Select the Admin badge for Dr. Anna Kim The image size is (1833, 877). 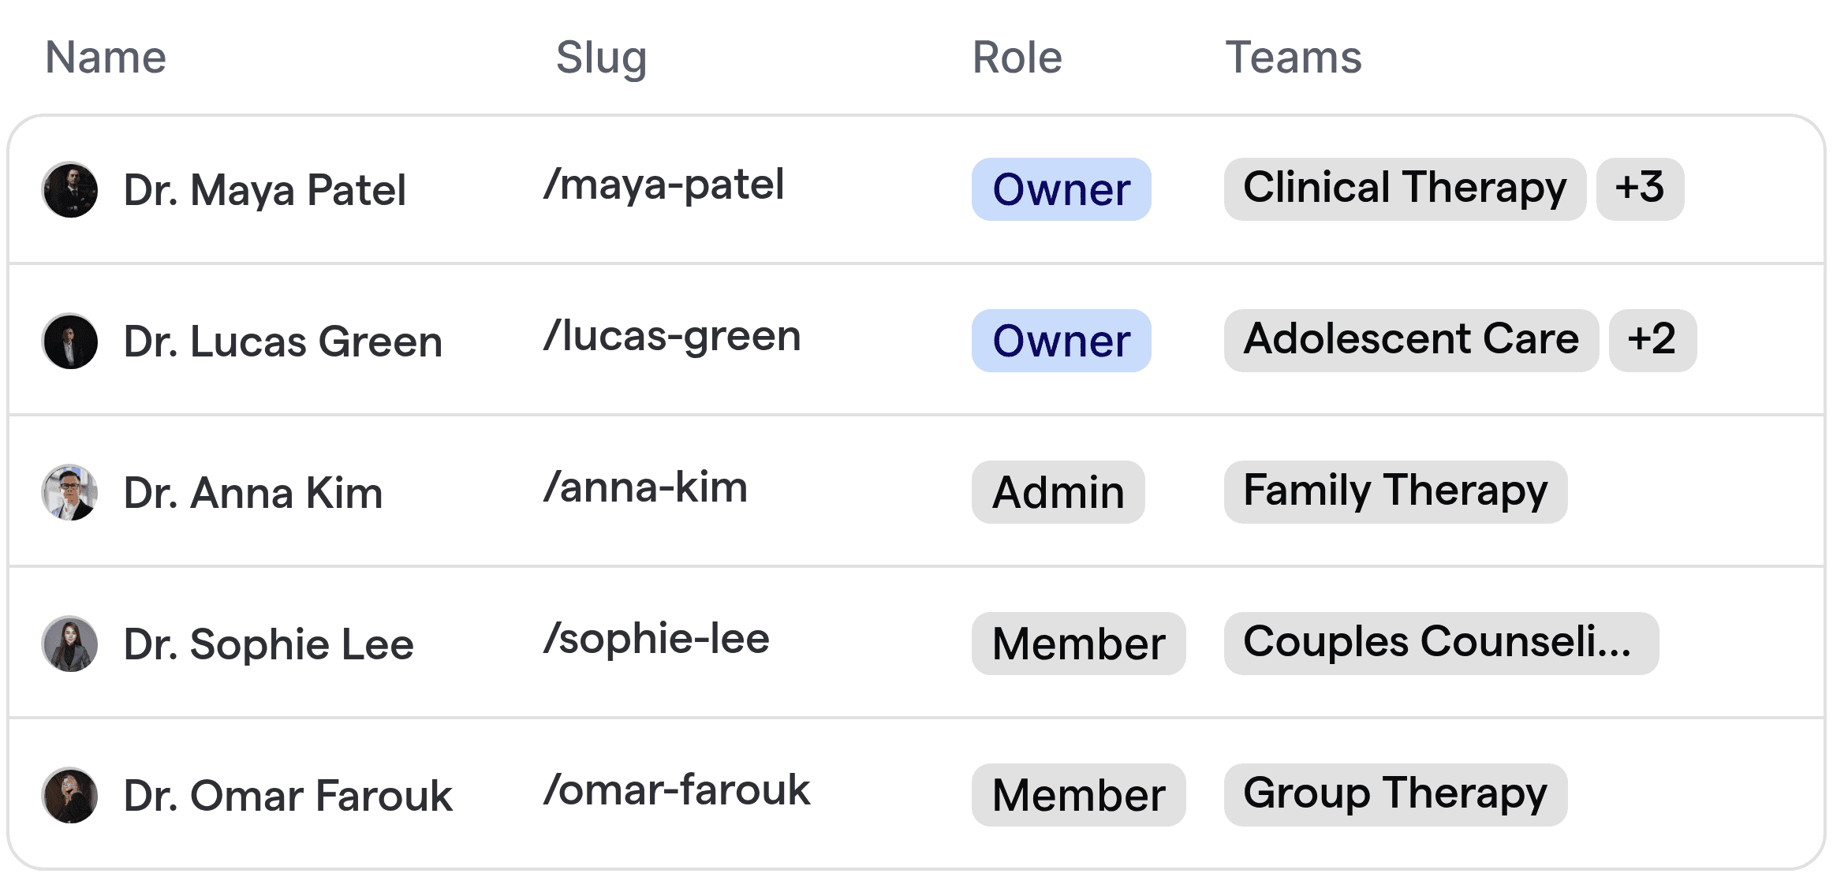1057,492
